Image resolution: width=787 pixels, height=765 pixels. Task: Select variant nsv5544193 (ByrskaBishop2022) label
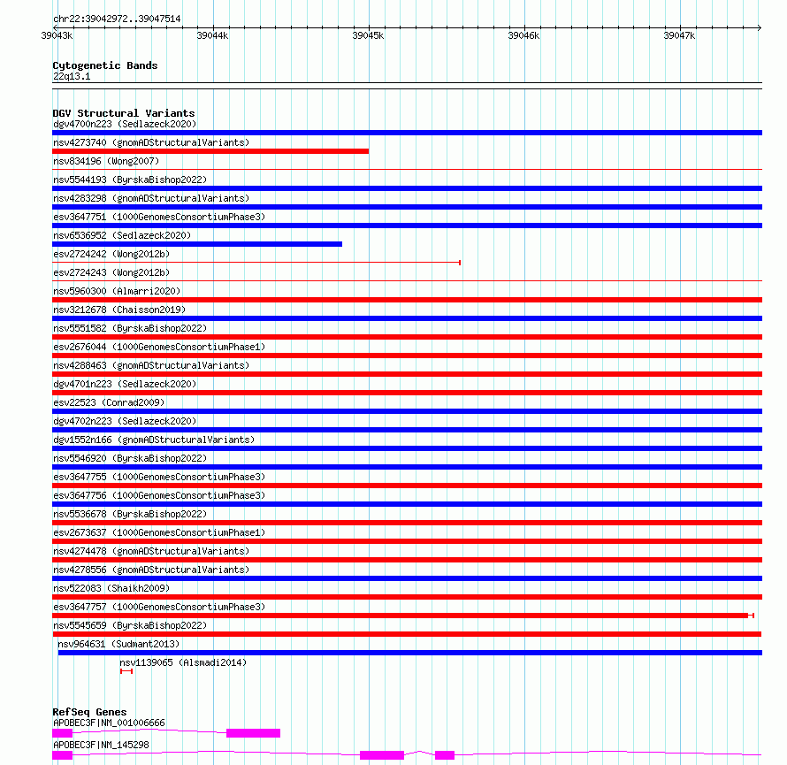point(130,180)
